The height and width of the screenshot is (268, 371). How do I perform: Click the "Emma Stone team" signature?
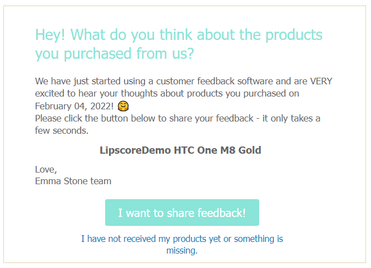[x=73, y=181]
